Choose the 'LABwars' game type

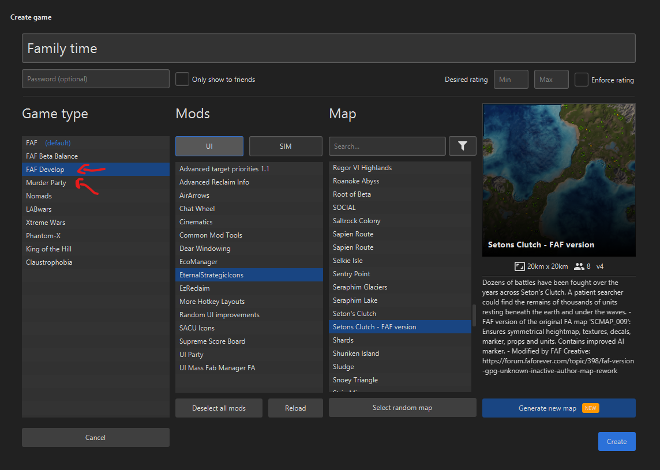[x=96, y=209]
